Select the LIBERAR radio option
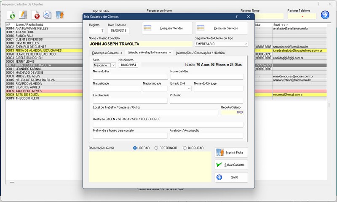337x202 pixels. tap(135, 148)
